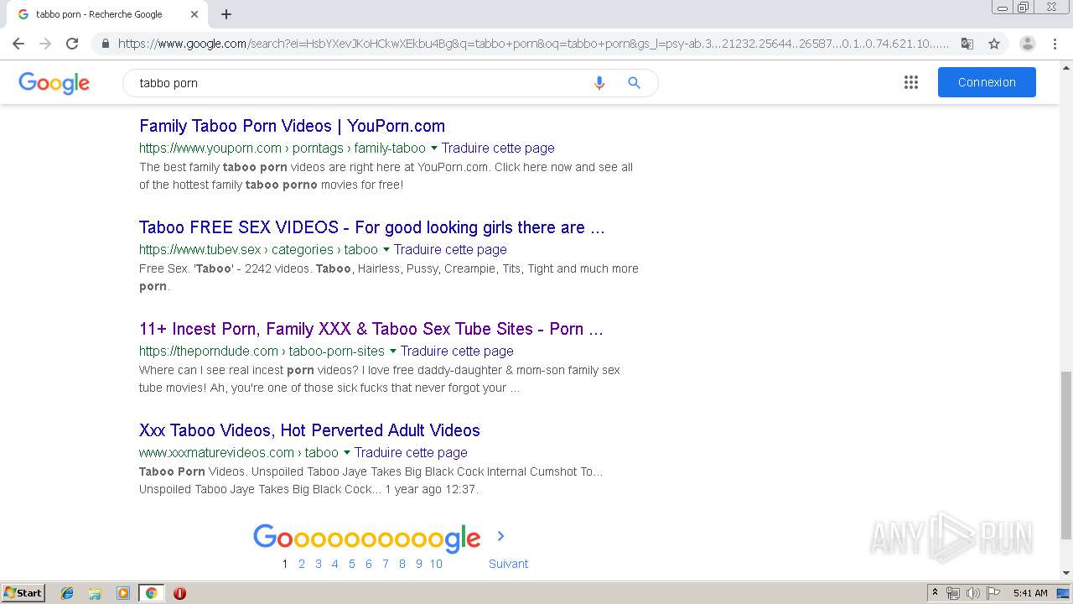The height and width of the screenshot is (604, 1073).
Task: Open the Chrome profile avatar icon
Action: pos(1028,44)
